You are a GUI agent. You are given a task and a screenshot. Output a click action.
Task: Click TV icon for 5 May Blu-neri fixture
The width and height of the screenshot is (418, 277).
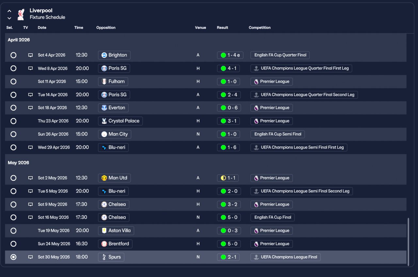[x=30, y=191]
